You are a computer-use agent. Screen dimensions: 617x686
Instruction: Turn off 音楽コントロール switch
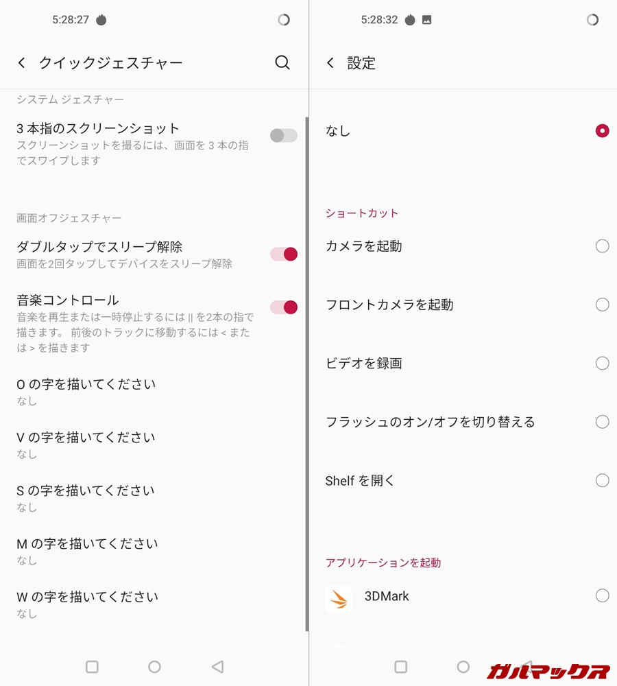(283, 307)
